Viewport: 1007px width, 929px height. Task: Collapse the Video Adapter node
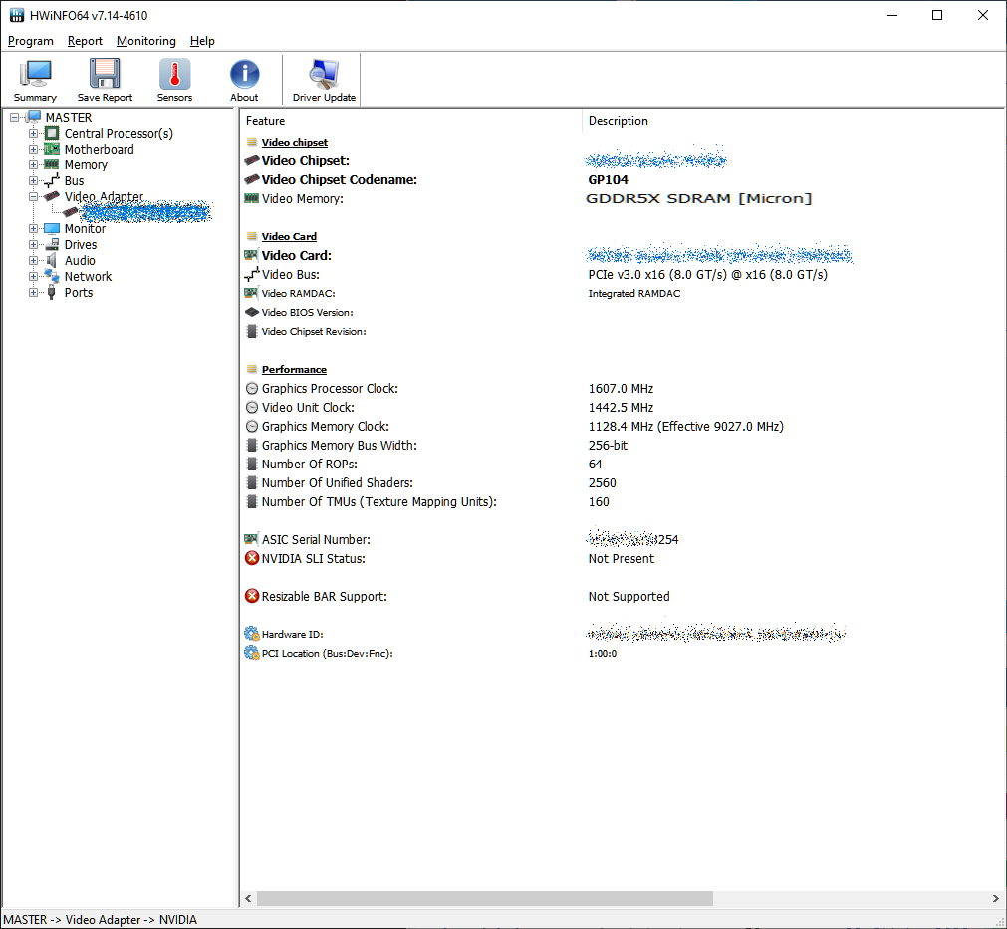34,196
